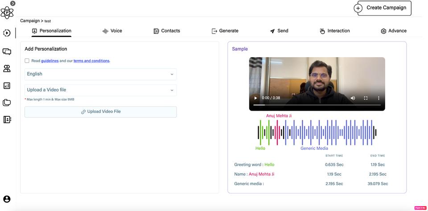This screenshot has height=211, width=428.
Task: Click the Name: Anuj Mehta Ji row
Action: tap(310, 174)
